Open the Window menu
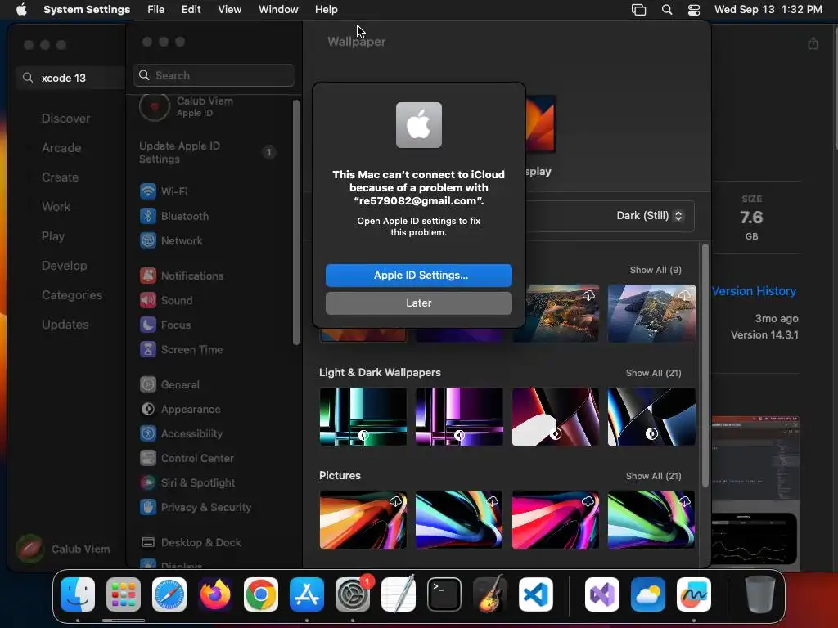Screen dimensions: 838x628 click(x=278, y=10)
